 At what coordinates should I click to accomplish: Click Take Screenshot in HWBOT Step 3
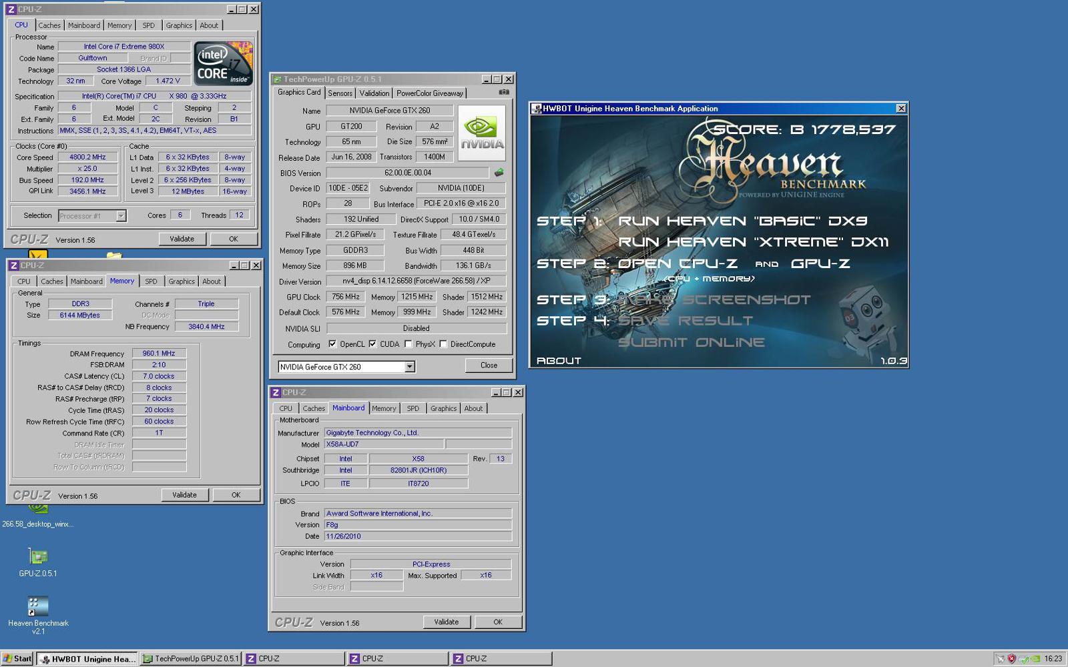point(714,299)
